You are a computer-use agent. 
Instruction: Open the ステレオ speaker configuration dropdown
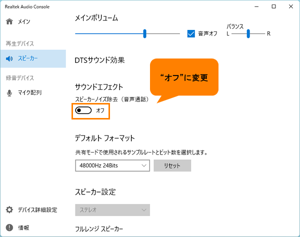coord(112,210)
